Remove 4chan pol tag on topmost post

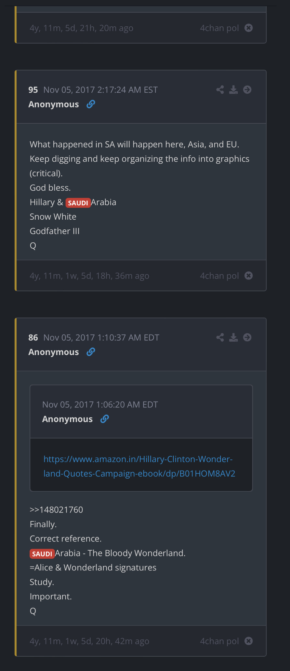click(x=249, y=28)
